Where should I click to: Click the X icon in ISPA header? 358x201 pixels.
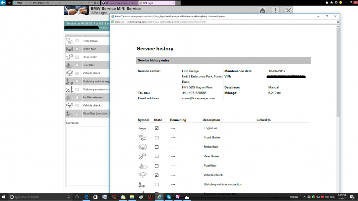(288, 10)
